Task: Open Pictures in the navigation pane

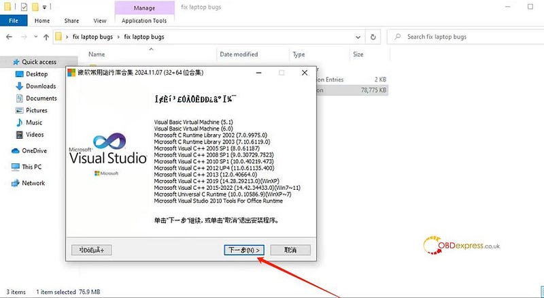Action: pos(37,110)
